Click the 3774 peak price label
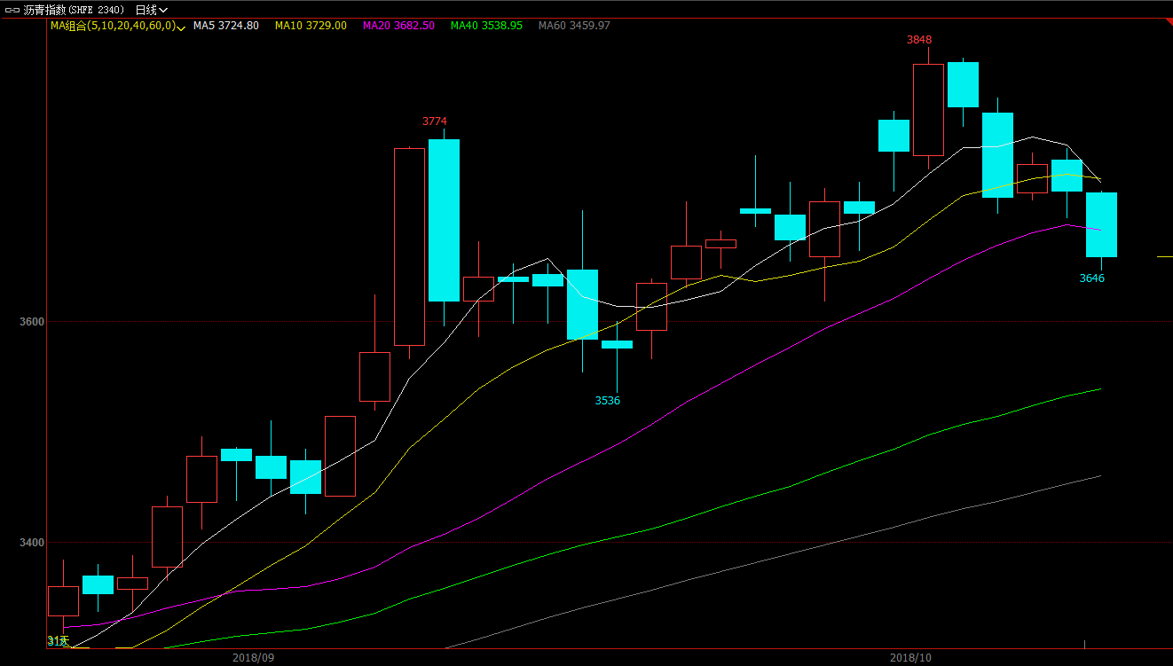 pyautogui.click(x=435, y=121)
